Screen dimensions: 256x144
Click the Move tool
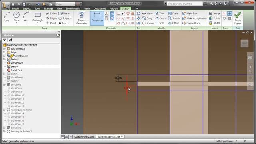pos(148,13)
